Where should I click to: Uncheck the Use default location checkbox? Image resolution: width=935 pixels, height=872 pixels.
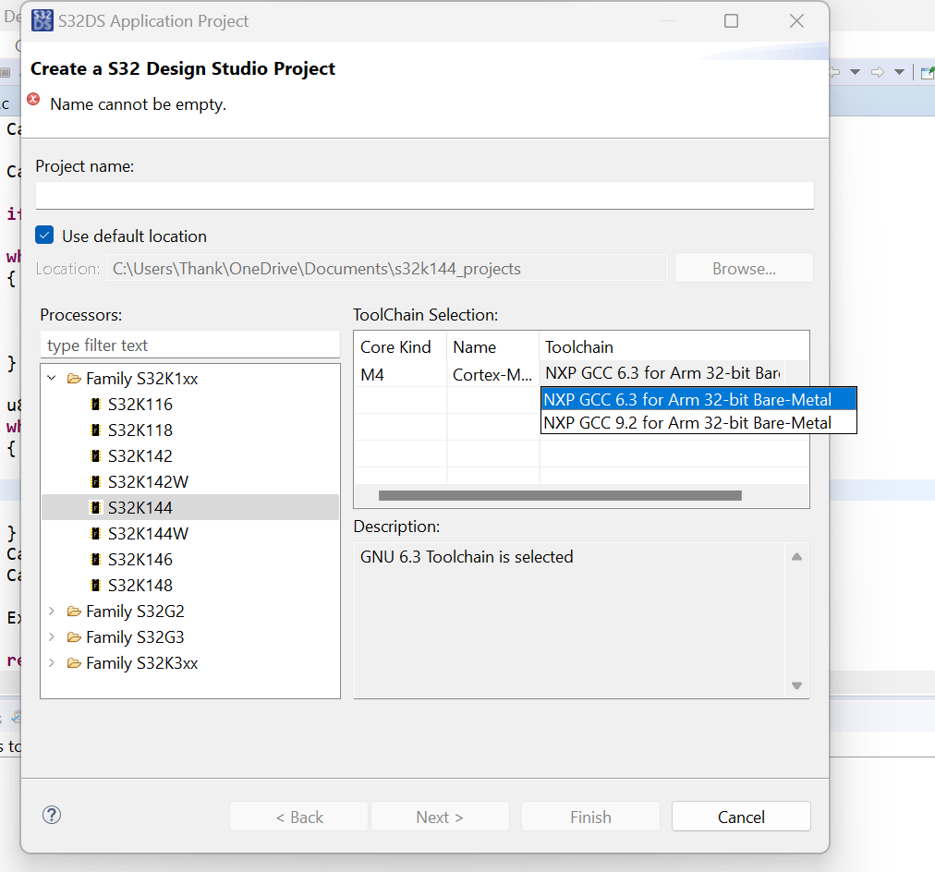pos(44,236)
